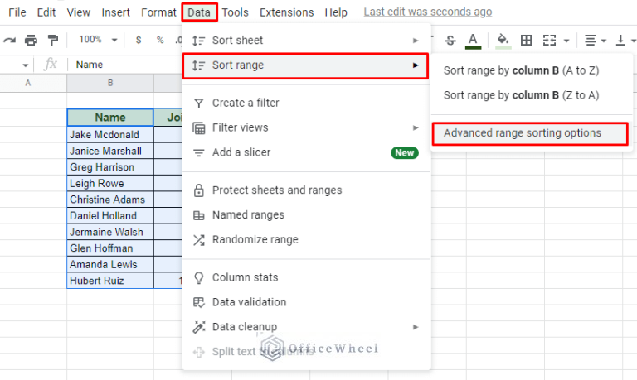Click the borders icon

click(x=526, y=40)
